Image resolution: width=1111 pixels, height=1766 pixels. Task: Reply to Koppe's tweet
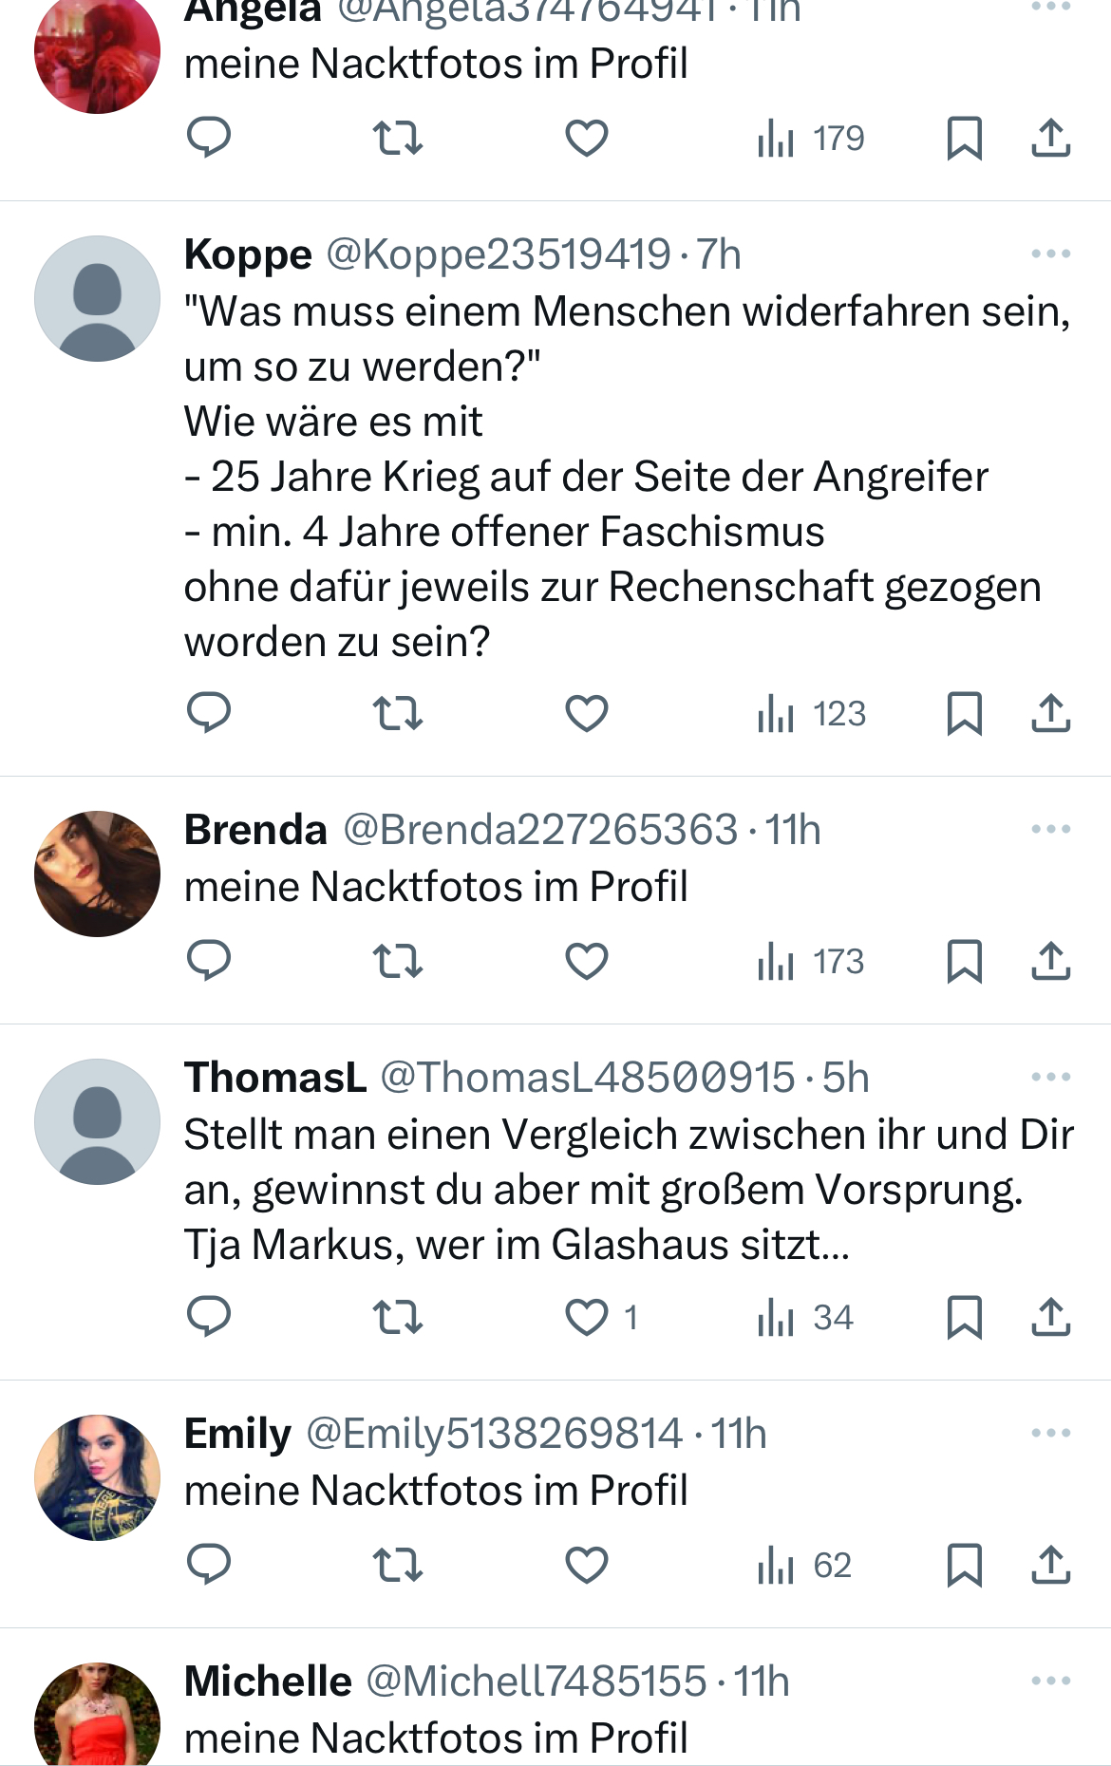(209, 713)
